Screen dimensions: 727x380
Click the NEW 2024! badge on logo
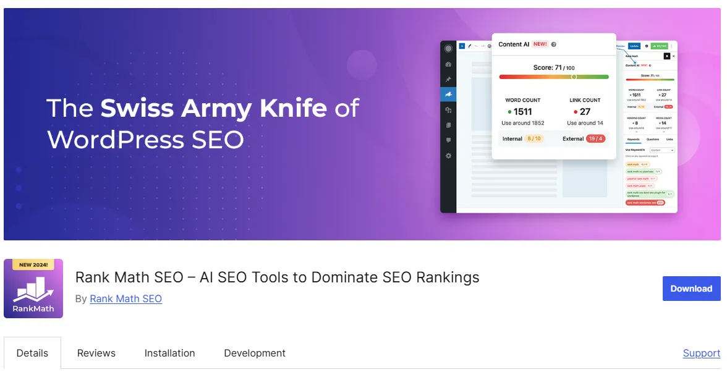click(33, 264)
